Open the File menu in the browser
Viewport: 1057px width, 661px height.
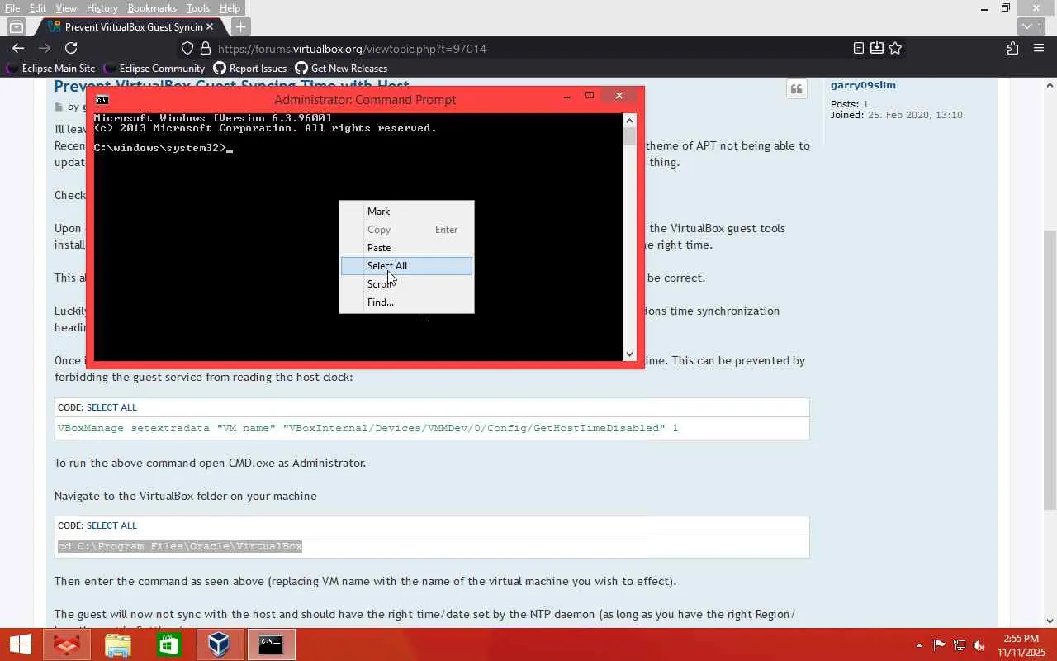12,8
